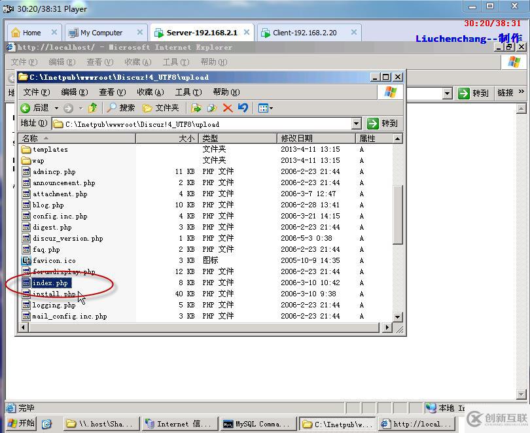The width and height of the screenshot is (530, 433).
Task: Click Explorer address path field
Action: point(202,124)
